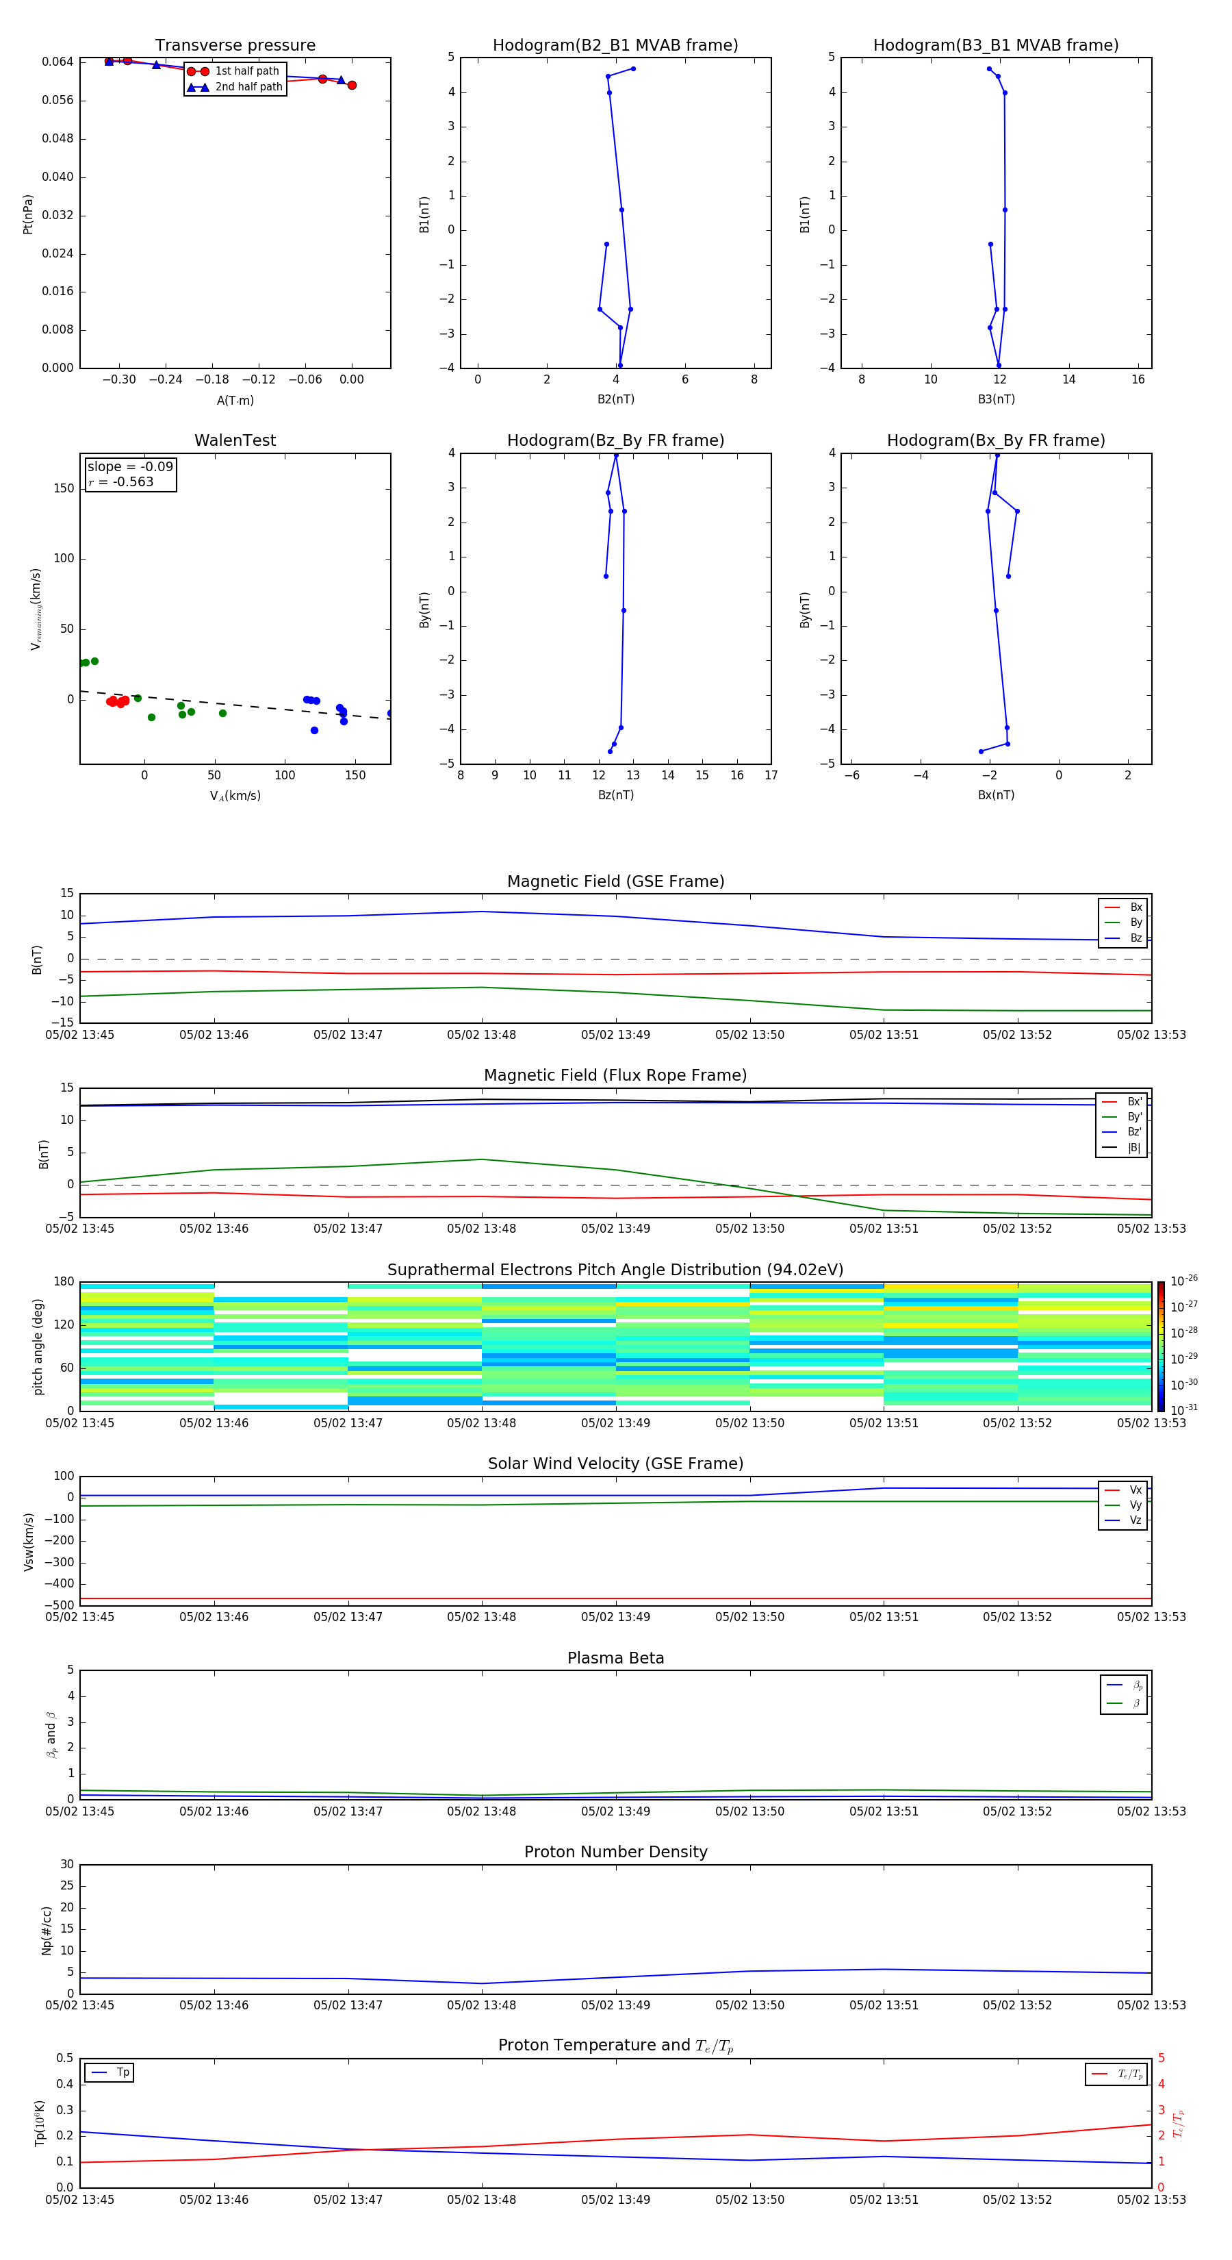Click the Tp legend entry in temperature panel
The image size is (1232, 2260).
point(110,2072)
